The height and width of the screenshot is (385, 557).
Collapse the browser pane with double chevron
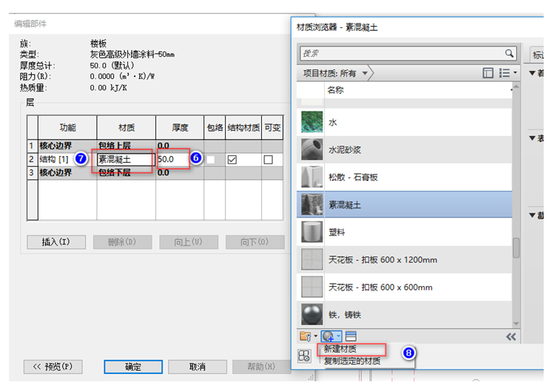coord(511,337)
